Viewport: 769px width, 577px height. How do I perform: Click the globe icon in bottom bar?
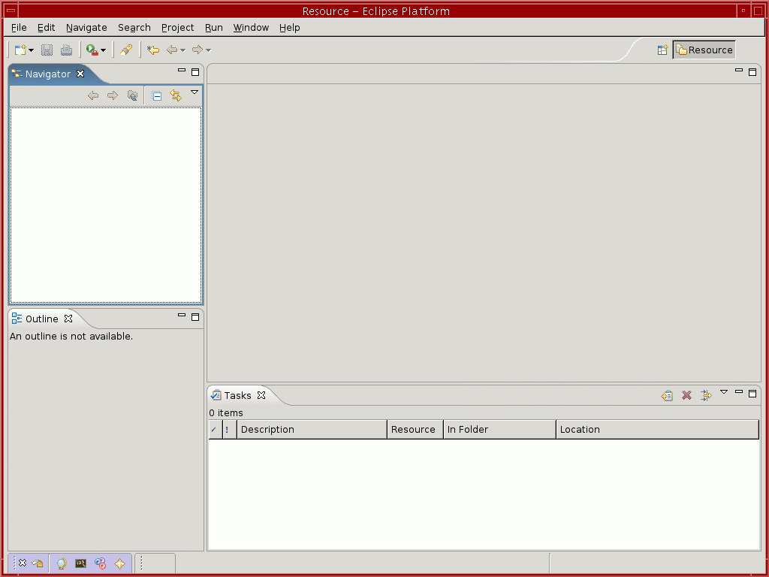point(62,563)
